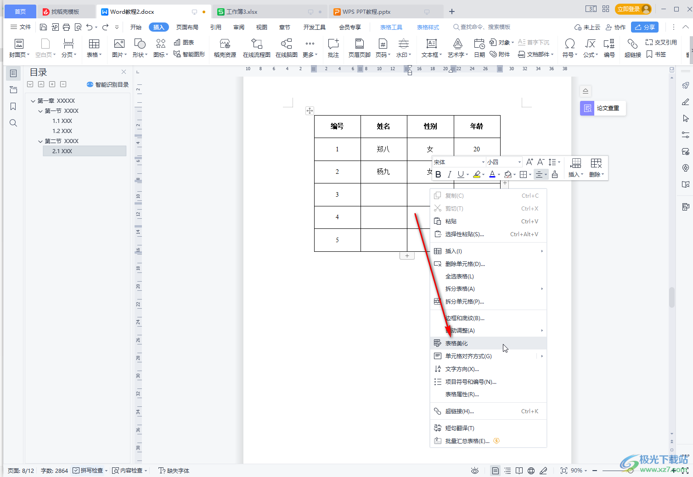
Task: Click the Save icon in quick toolbar
Action: (43, 27)
